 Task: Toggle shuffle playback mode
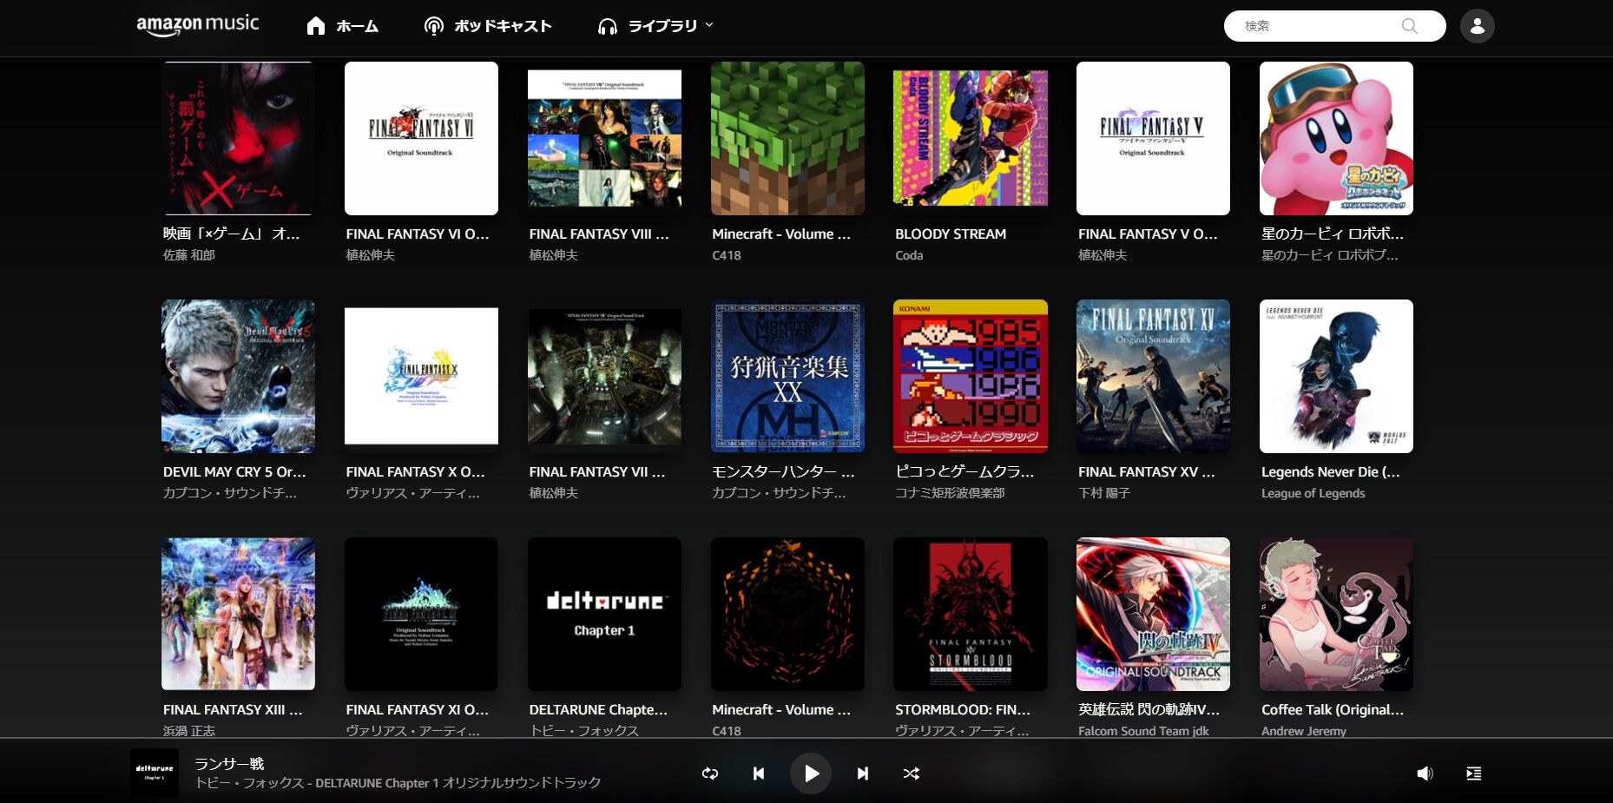tap(912, 773)
